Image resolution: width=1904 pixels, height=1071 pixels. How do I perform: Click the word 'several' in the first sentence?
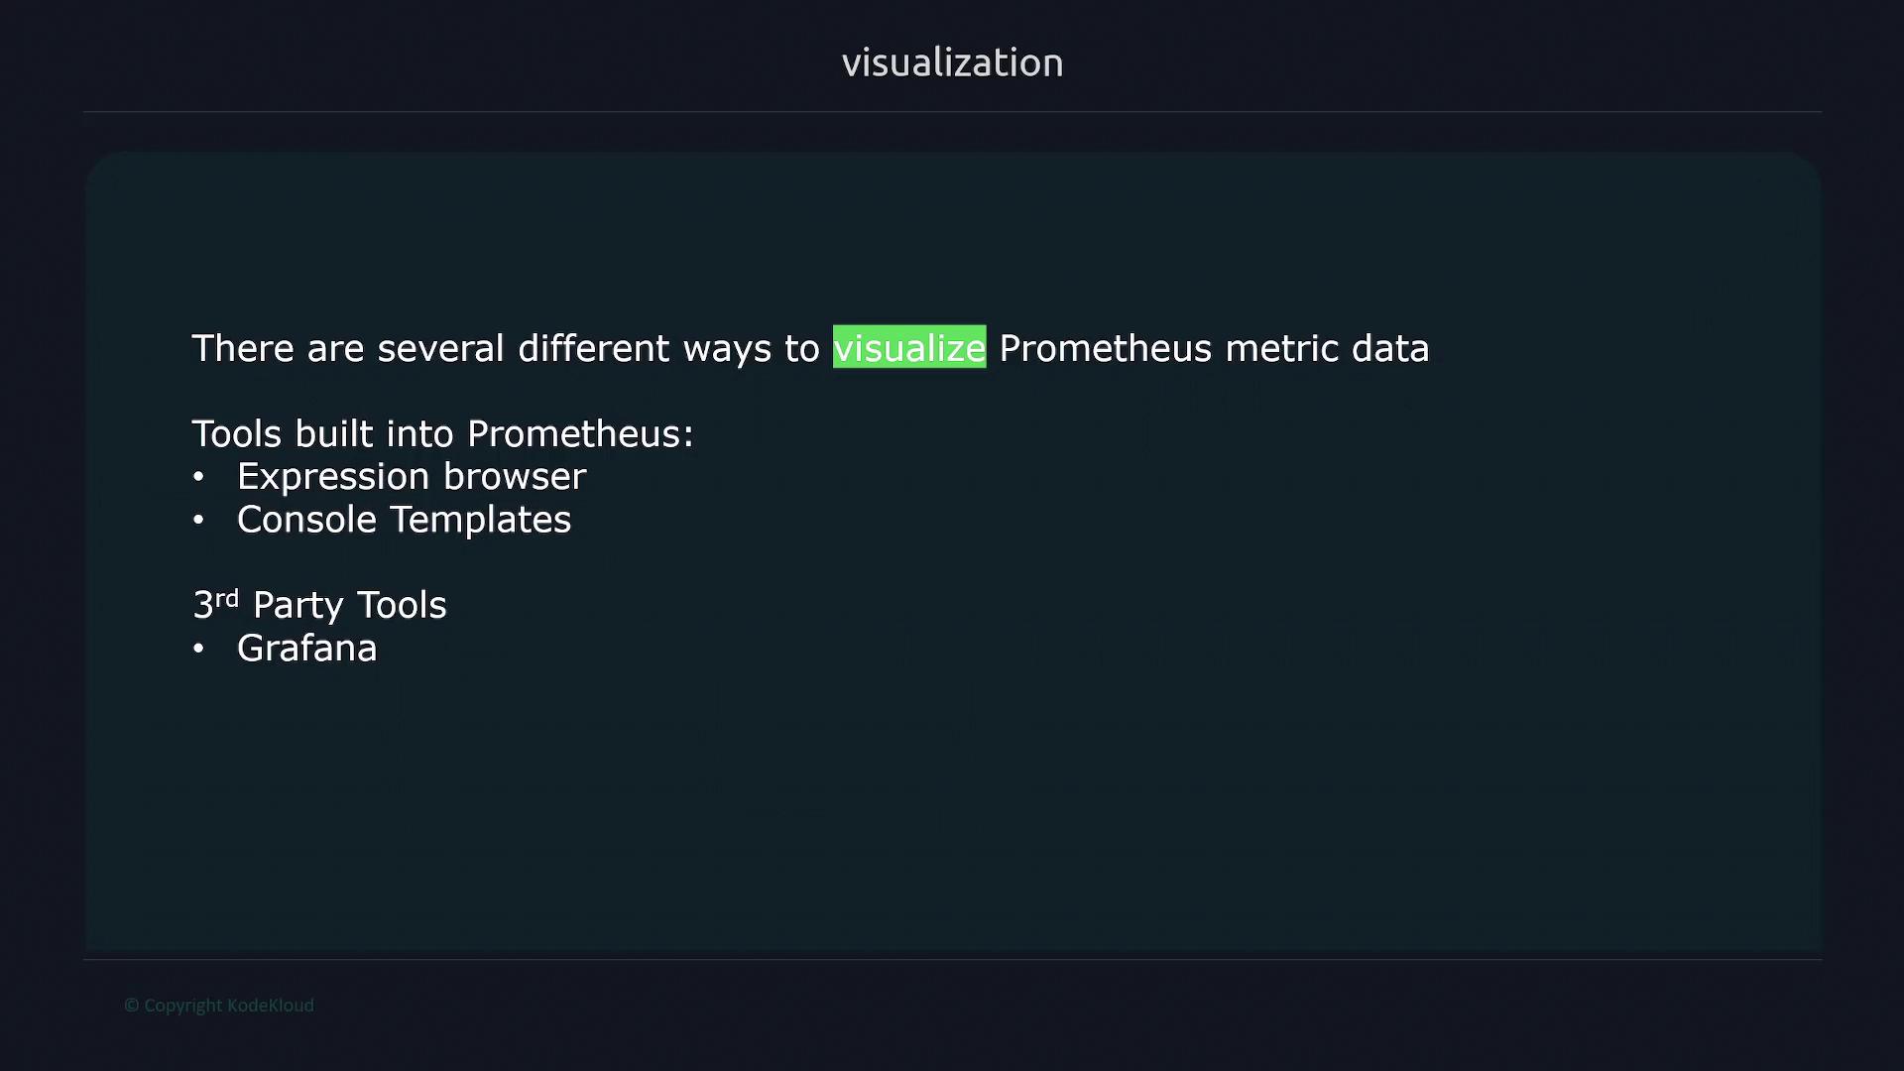[x=440, y=349]
